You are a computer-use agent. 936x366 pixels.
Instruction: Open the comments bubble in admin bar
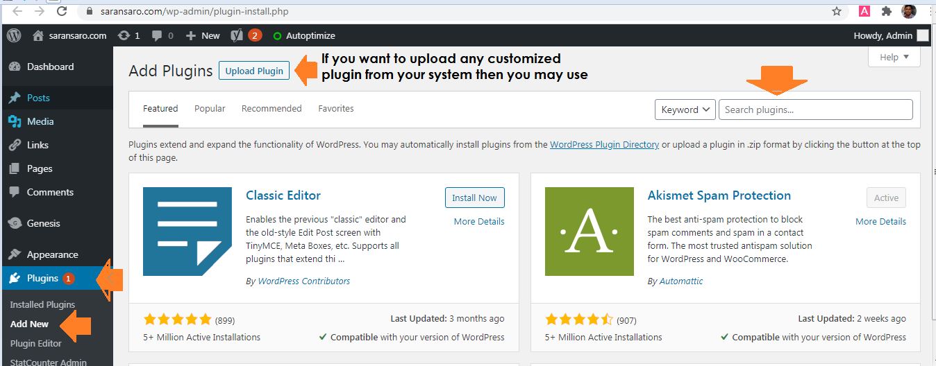coord(162,35)
